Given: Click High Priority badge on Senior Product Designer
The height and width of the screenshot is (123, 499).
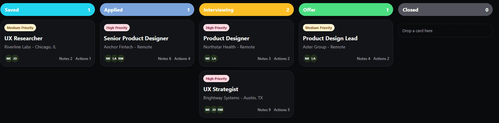Looking at the screenshot, I should click(x=117, y=28).
